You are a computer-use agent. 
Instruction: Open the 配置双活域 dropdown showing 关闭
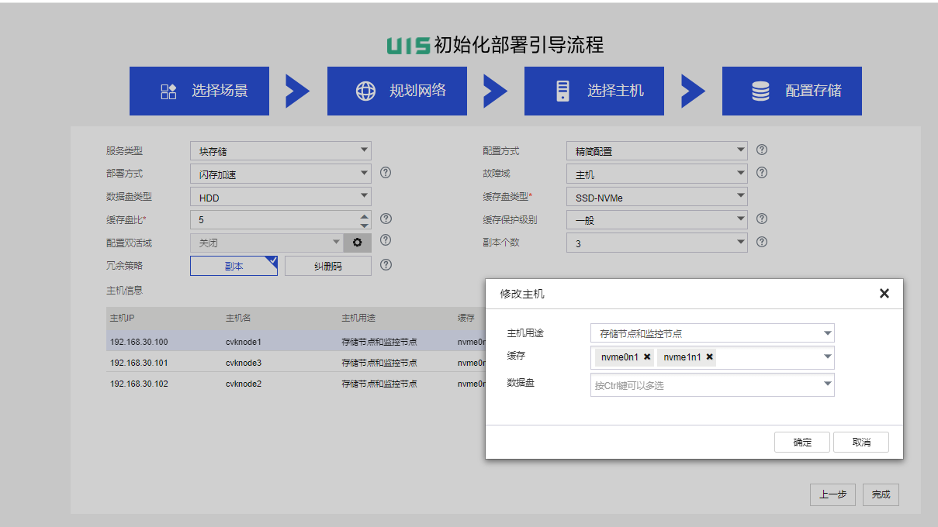click(x=267, y=243)
